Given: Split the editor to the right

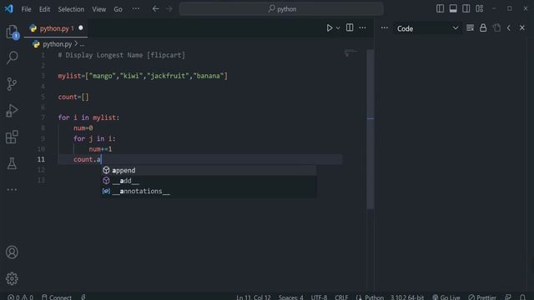Looking at the screenshot, I should pyautogui.click(x=350, y=27).
